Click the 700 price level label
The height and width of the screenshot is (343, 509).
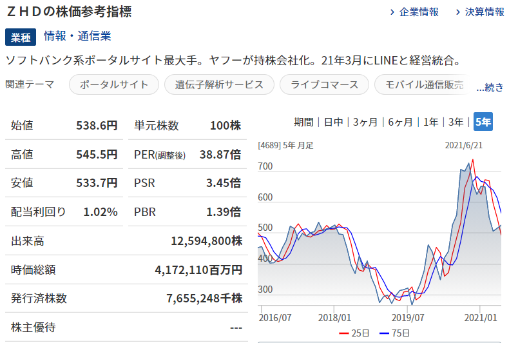[265, 166]
